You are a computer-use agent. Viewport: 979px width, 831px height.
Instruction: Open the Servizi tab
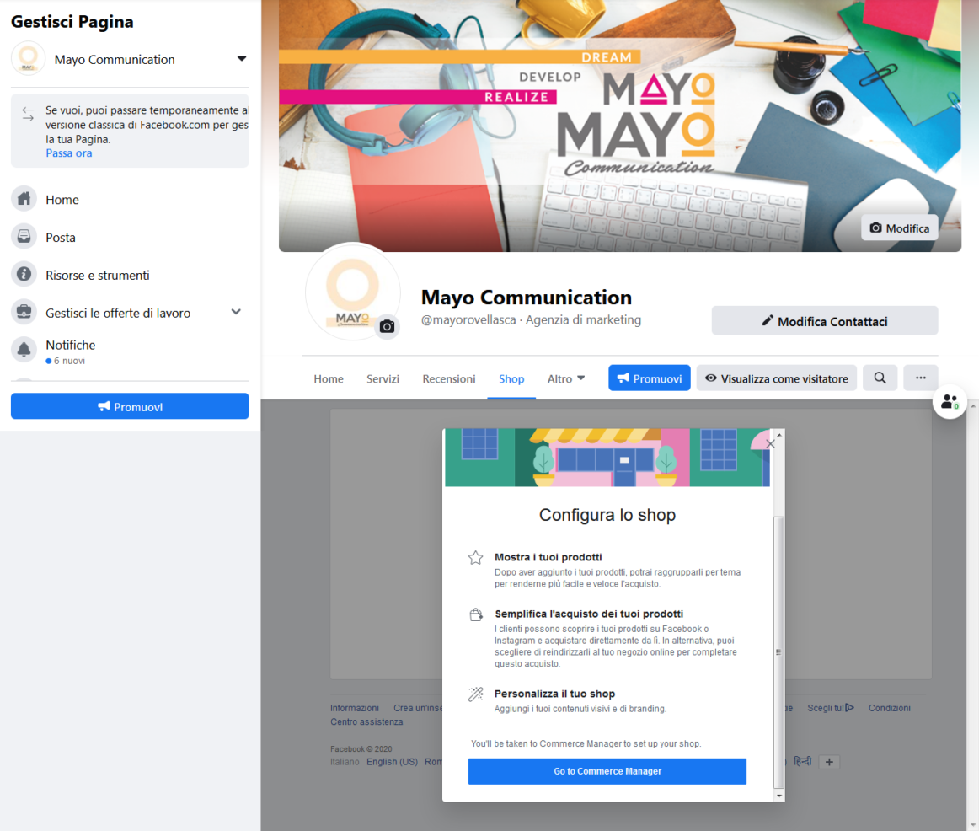coord(383,378)
